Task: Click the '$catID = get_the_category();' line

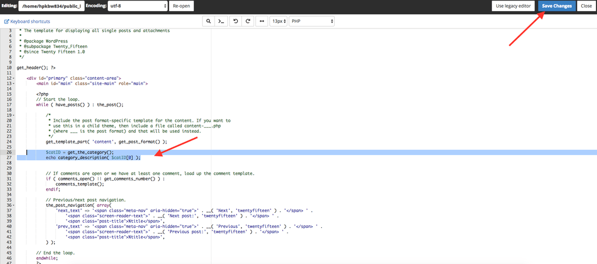Action: pyautogui.click(x=79, y=152)
